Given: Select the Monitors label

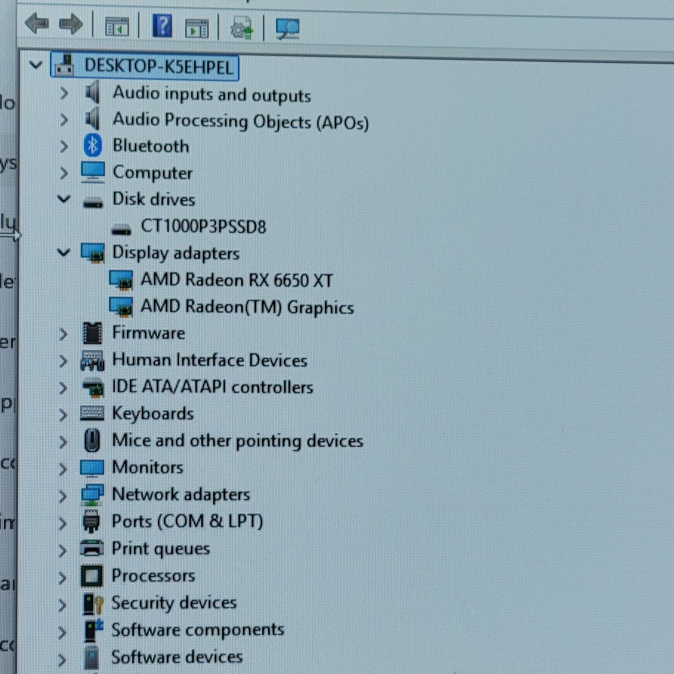Looking at the screenshot, I should [x=147, y=467].
